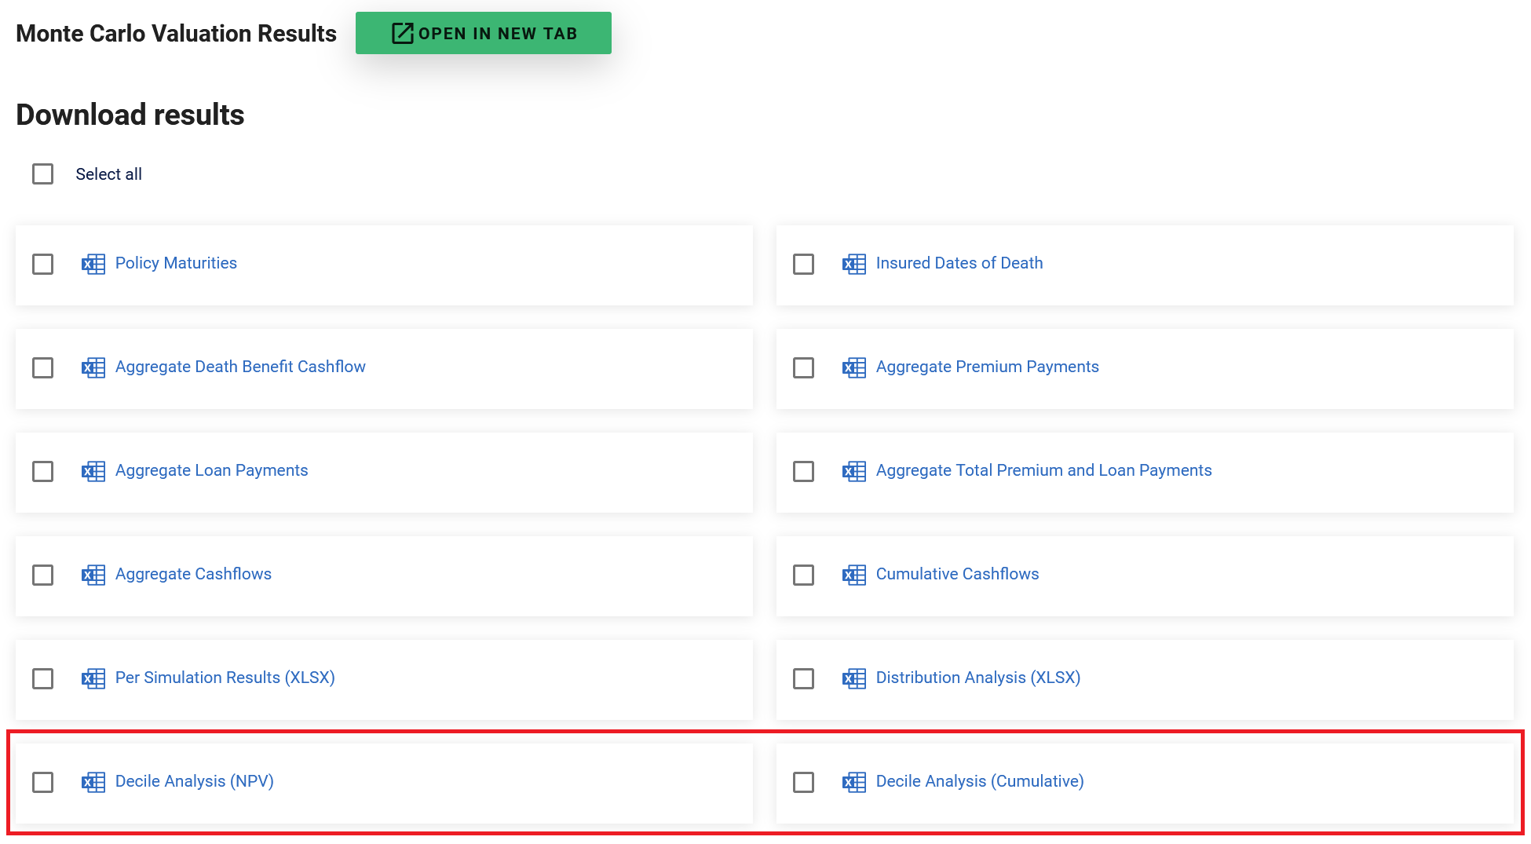The width and height of the screenshot is (1531, 844).
Task: Download Aggregate Total Premium and Loan Payments file
Action: tap(1043, 470)
